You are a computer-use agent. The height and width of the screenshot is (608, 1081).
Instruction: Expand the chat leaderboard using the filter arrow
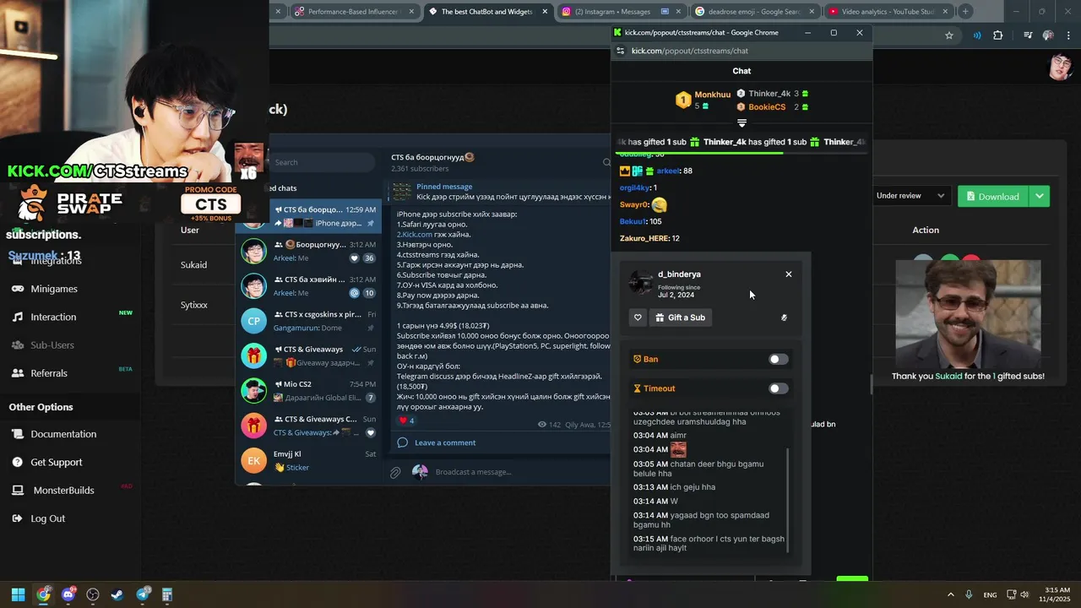tap(741, 123)
